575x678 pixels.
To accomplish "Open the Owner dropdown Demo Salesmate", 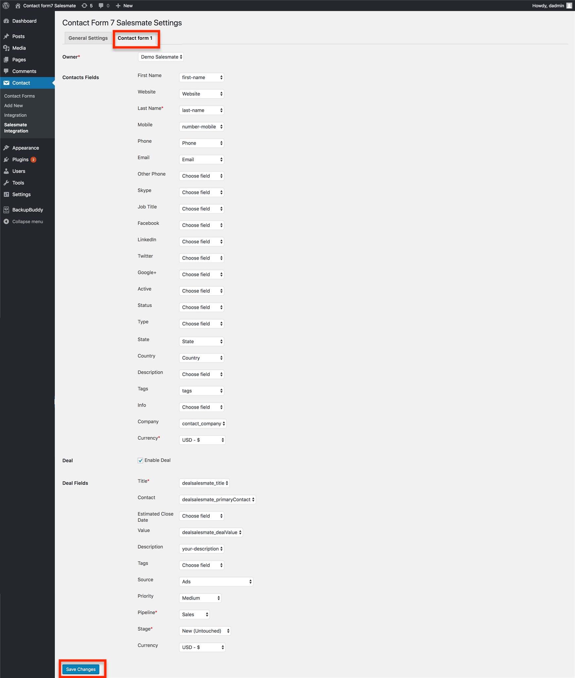I will click(161, 57).
